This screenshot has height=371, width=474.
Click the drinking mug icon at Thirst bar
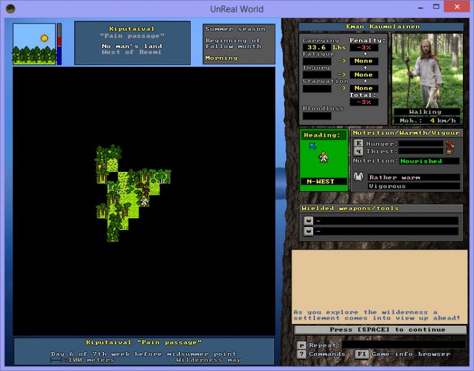pos(450,151)
